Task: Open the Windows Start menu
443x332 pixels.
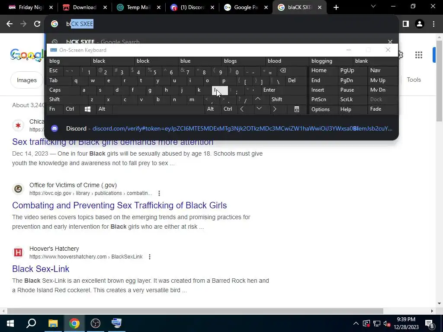Action: coord(10,323)
